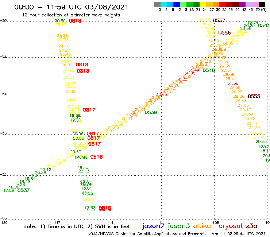
Task: Click the pink legend swatch
Action: [x=255, y=4]
